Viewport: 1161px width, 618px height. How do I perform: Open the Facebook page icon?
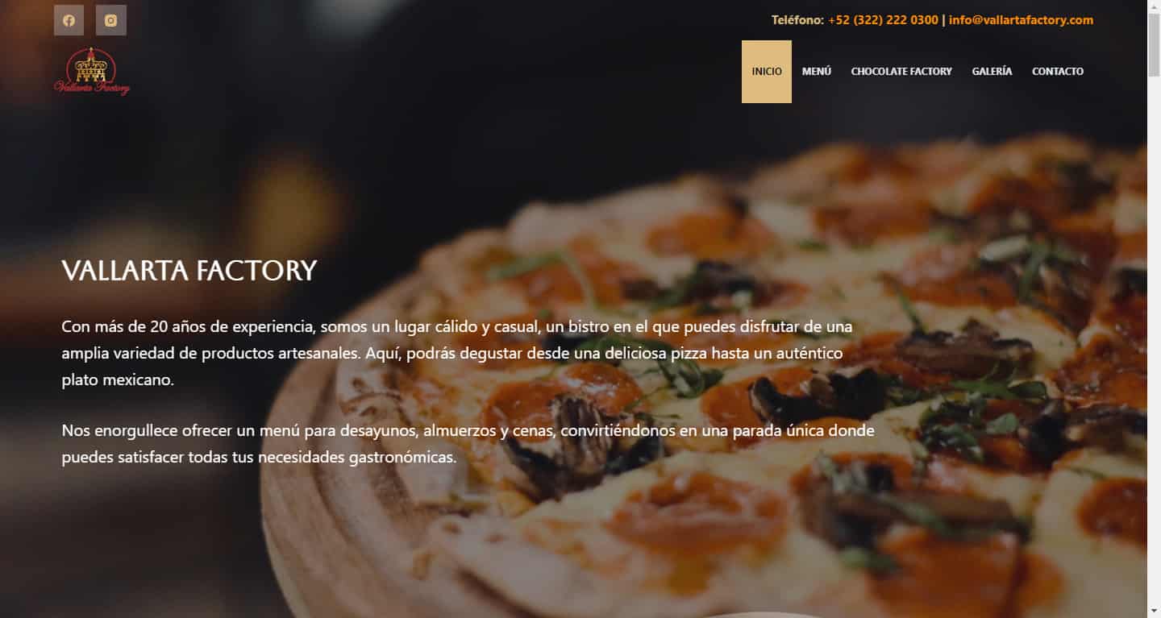[x=69, y=20]
